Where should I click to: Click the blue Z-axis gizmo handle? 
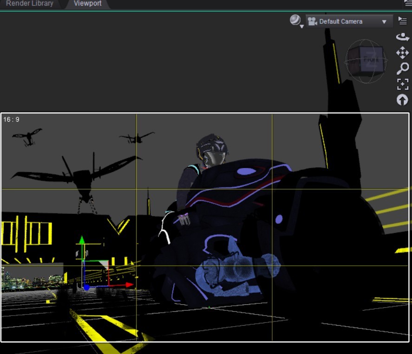pos(86,288)
